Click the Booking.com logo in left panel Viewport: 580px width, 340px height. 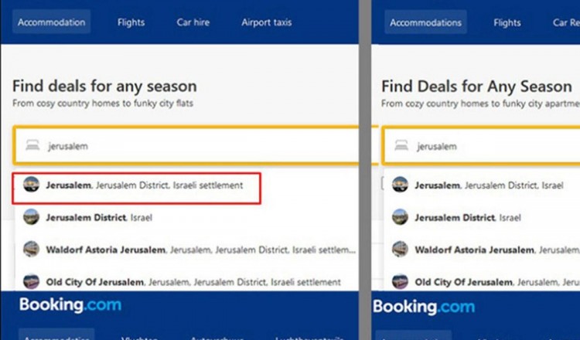[x=70, y=305]
